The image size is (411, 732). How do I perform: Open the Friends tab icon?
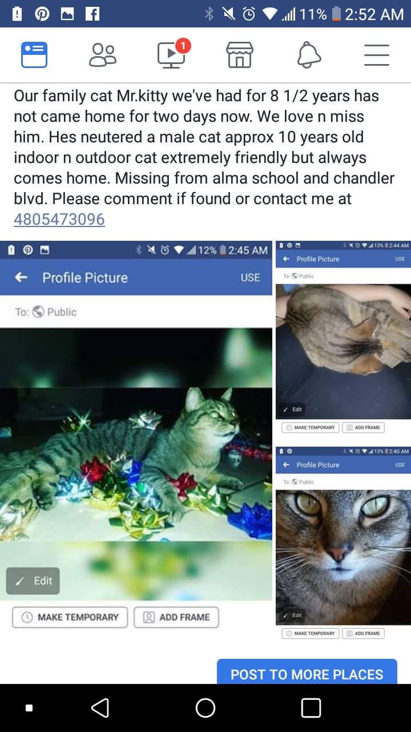[x=103, y=55]
